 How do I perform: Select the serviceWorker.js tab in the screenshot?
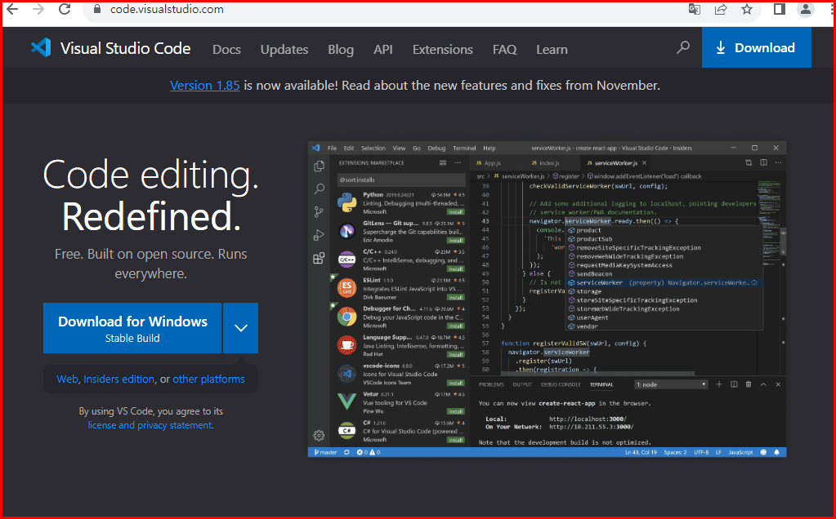[616, 163]
